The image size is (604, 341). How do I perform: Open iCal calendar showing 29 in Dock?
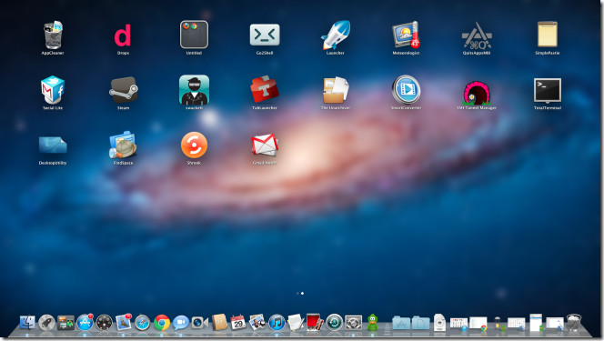[238, 322]
